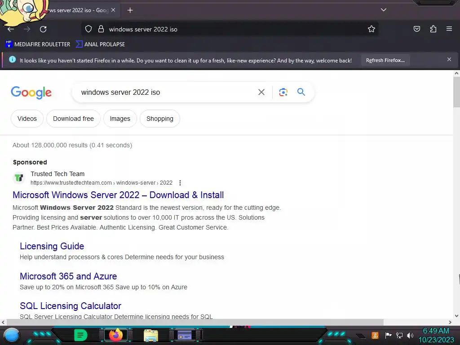The image size is (460, 345).
Task: Open the Licensing Guide link
Action: pyautogui.click(x=52, y=246)
